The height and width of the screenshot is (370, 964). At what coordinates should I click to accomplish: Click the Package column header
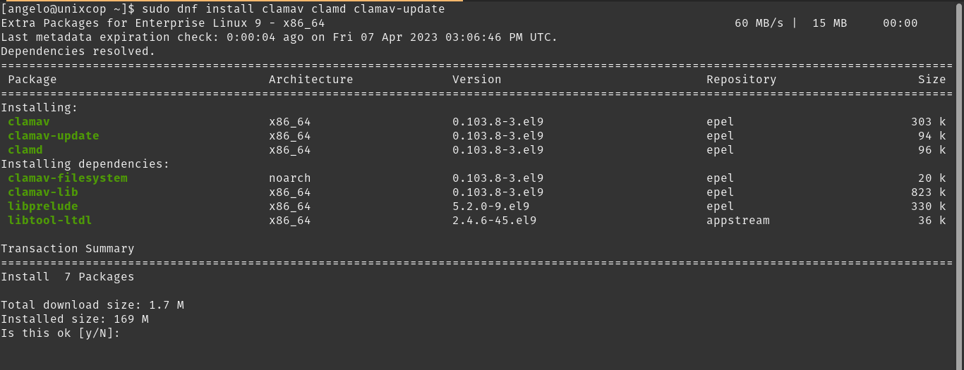pos(32,80)
